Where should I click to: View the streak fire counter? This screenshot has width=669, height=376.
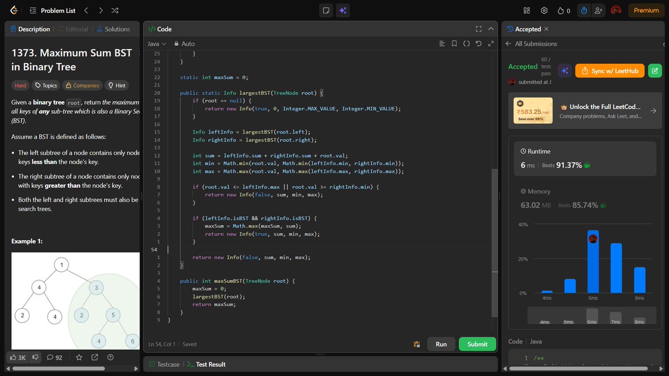point(564,10)
